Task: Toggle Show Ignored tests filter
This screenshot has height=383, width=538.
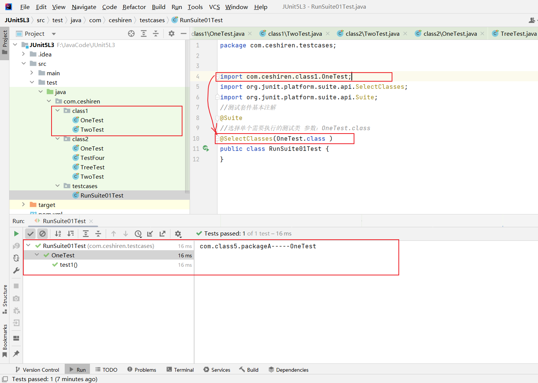Action: 43,234
